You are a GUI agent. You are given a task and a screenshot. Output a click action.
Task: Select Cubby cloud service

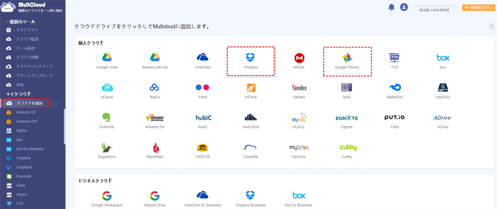click(348, 151)
